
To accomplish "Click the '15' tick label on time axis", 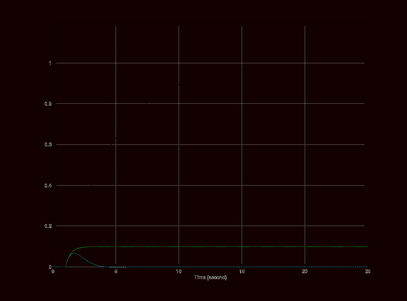I will tap(242, 272).
